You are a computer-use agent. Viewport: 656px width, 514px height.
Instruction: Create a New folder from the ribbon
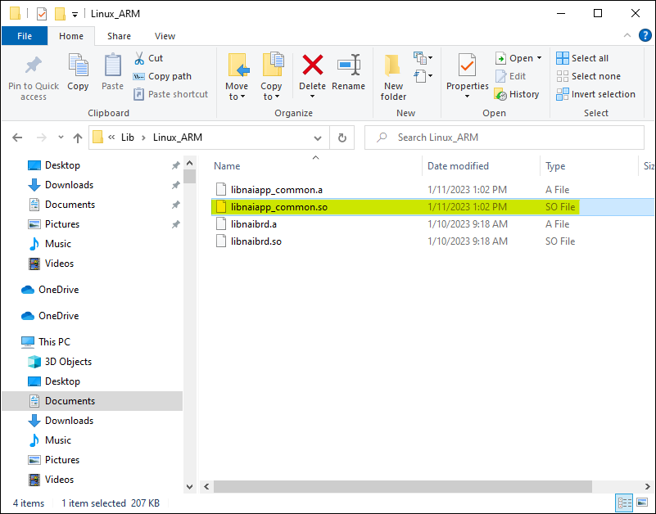(393, 78)
